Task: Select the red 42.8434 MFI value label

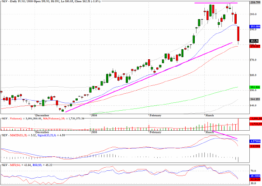Action: (255, 179)
